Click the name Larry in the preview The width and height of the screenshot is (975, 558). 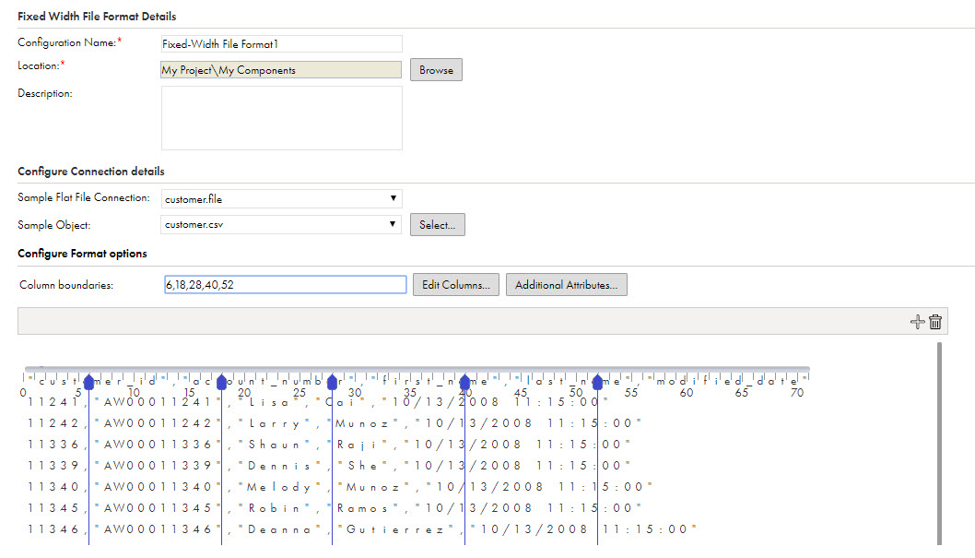[x=275, y=423]
